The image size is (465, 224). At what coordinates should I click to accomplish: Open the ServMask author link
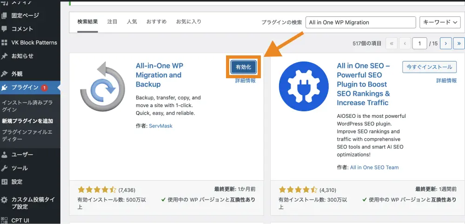160,126
